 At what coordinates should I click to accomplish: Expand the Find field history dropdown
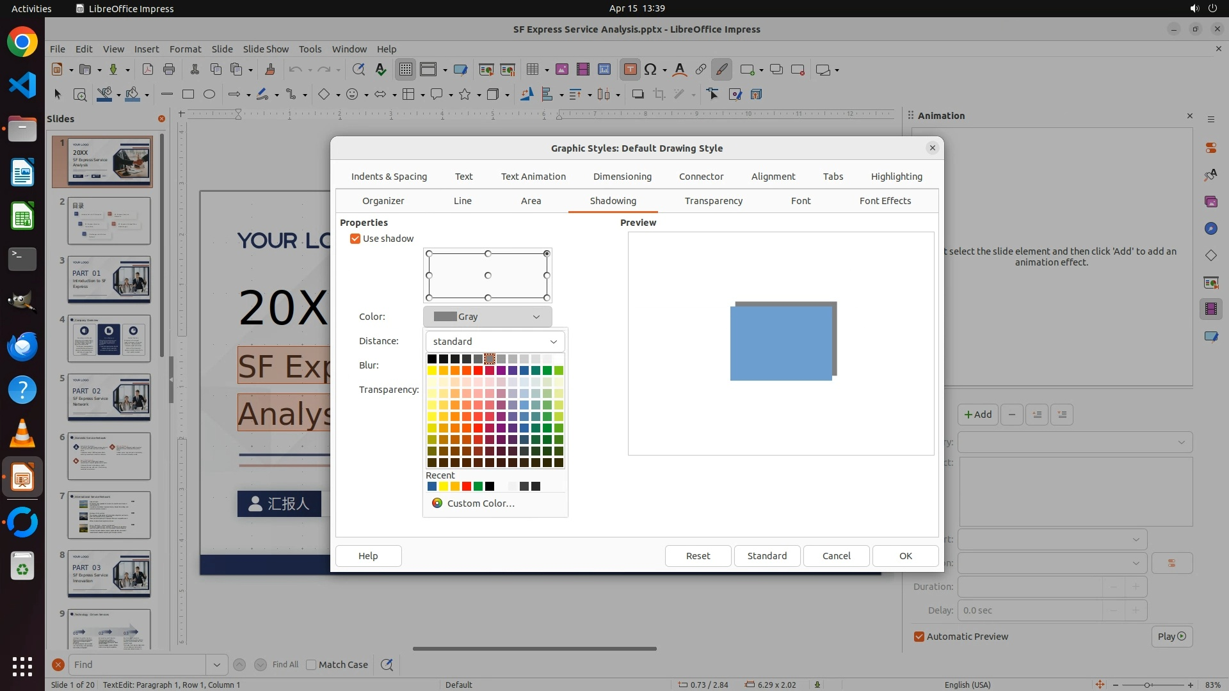click(x=216, y=665)
